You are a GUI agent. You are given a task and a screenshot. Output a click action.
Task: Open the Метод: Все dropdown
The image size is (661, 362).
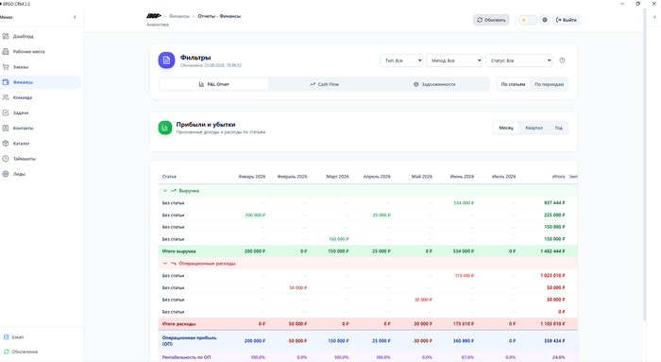tap(454, 60)
